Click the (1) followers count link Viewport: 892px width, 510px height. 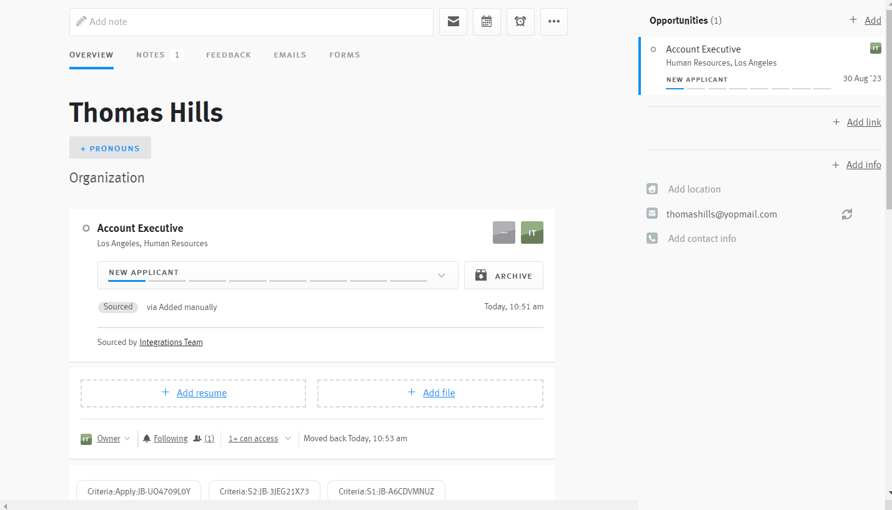click(x=209, y=439)
